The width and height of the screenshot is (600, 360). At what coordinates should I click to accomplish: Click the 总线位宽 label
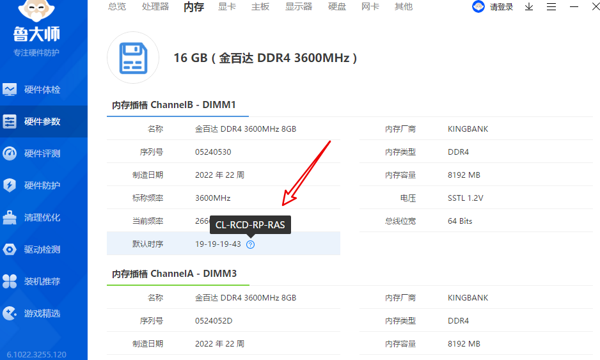point(400,221)
